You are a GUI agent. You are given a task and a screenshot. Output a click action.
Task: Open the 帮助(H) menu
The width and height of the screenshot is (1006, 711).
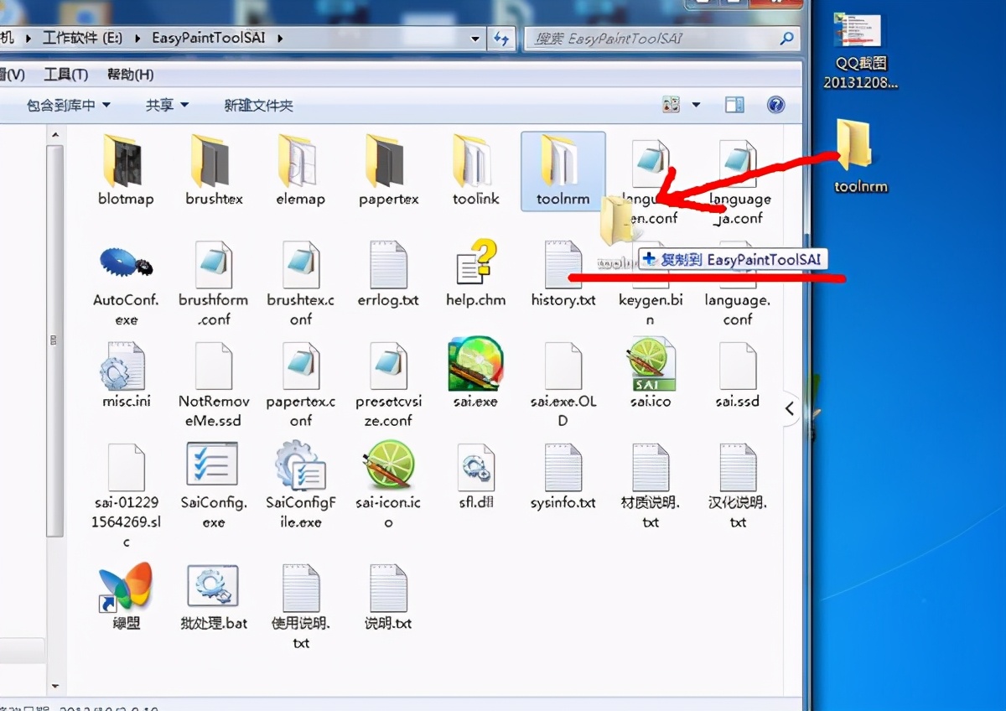point(130,75)
